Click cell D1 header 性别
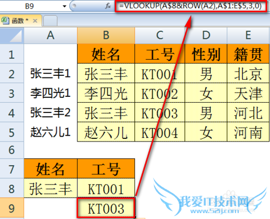Screen dimensions: 270x219 [x=206, y=54]
